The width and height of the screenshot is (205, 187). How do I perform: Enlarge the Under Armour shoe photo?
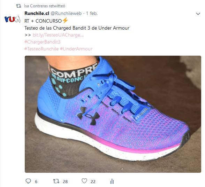[113, 114]
